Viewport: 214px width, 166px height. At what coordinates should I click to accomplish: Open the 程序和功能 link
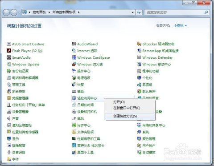pyautogui.click(x=151, y=71)
